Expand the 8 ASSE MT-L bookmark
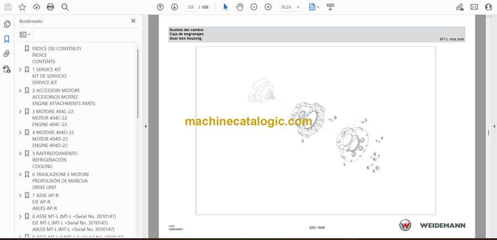 point(20,216)
